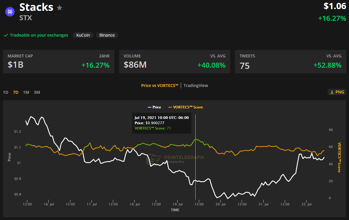349x220 pixels.
Task: Toggle the VORTECS Score legend series
Action: pos(185,107)
